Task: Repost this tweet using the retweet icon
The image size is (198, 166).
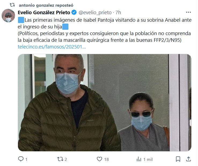Action: tap(60, 159)
